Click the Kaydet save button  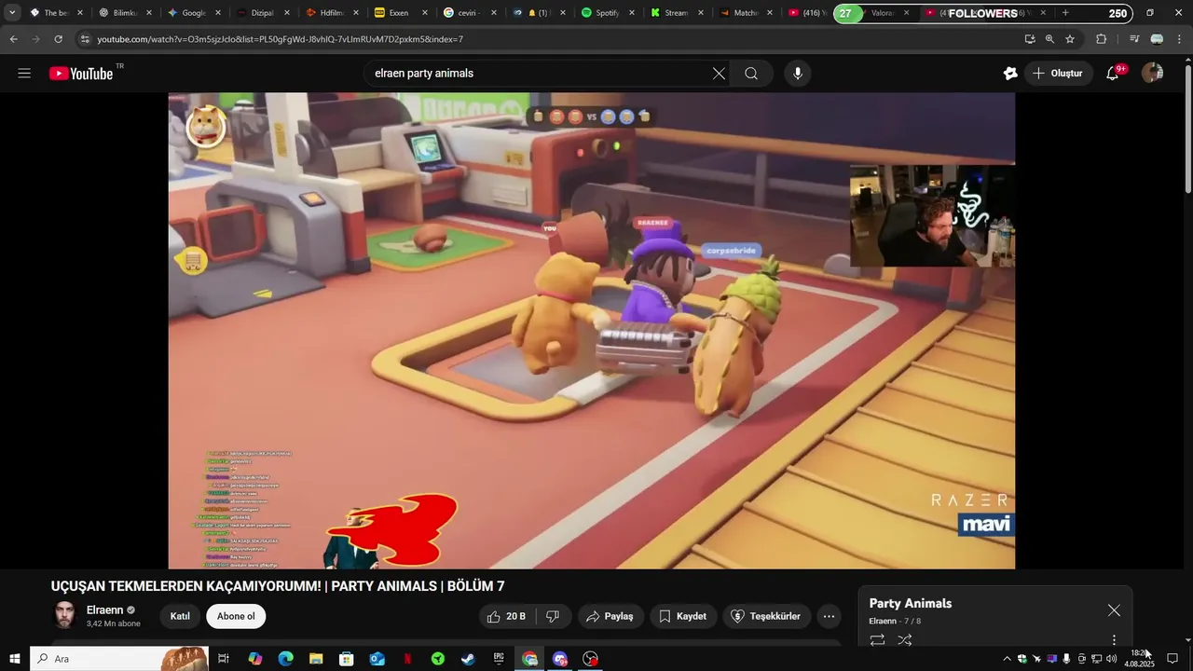[682, 616]
